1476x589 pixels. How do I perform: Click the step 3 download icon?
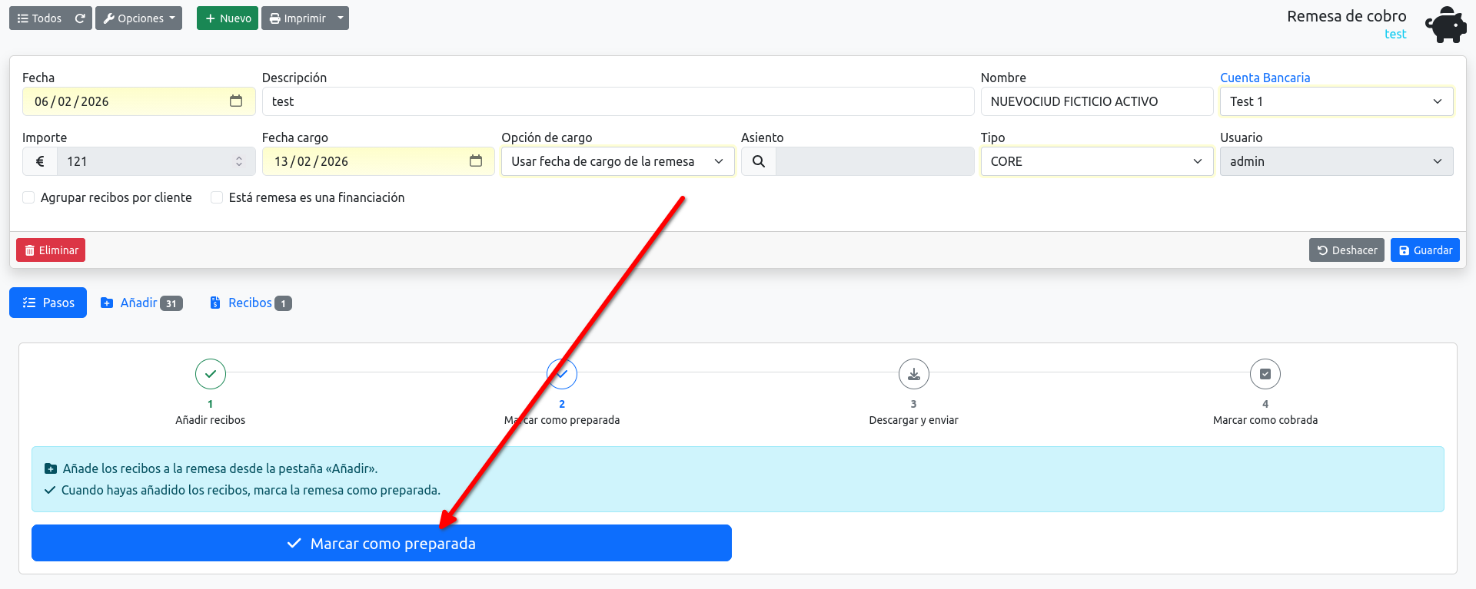(914, 374)
